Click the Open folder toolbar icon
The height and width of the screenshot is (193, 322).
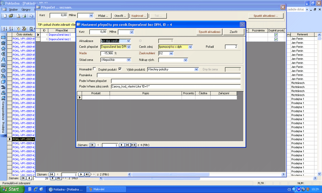[11, 16]
